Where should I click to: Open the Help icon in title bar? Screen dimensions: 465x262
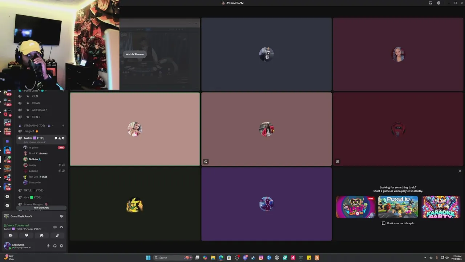click(438, 3)
